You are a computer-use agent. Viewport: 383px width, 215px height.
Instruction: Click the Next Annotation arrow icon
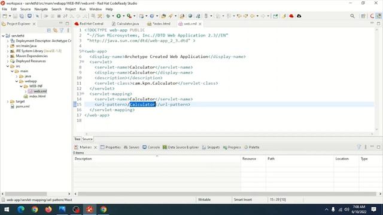point(218,16)
